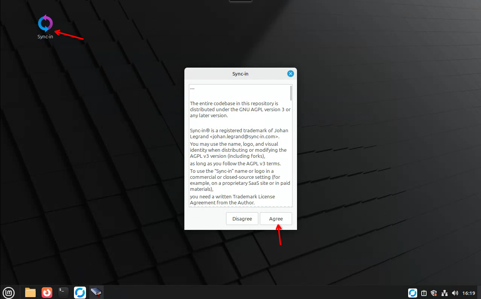The width and height of the screenshot is (481, 299).
Task: Click the Agree button in the license dialog
Action: pos(276,219)
